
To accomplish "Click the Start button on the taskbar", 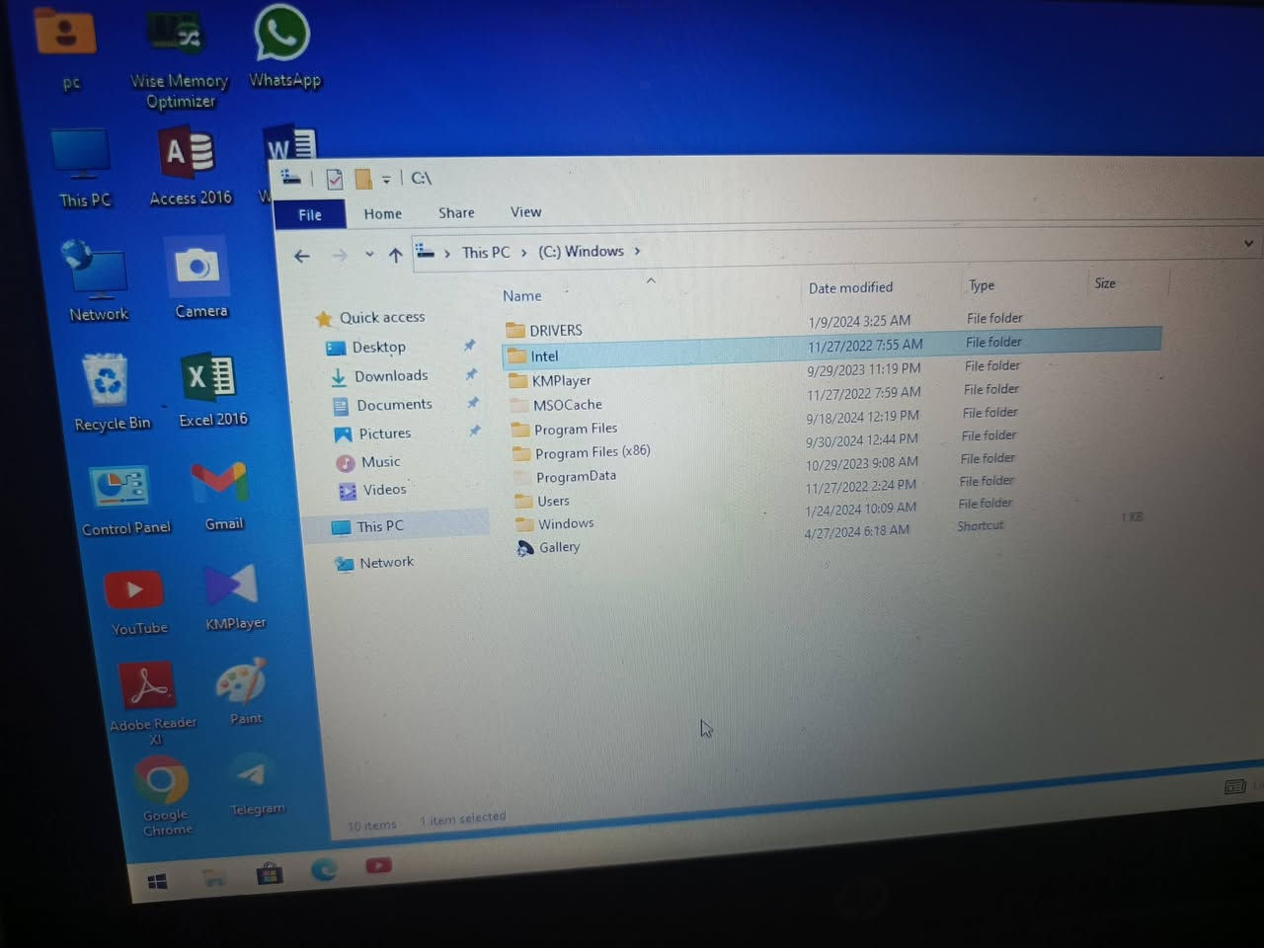I will pyautogui.click(x=158, y=881).
